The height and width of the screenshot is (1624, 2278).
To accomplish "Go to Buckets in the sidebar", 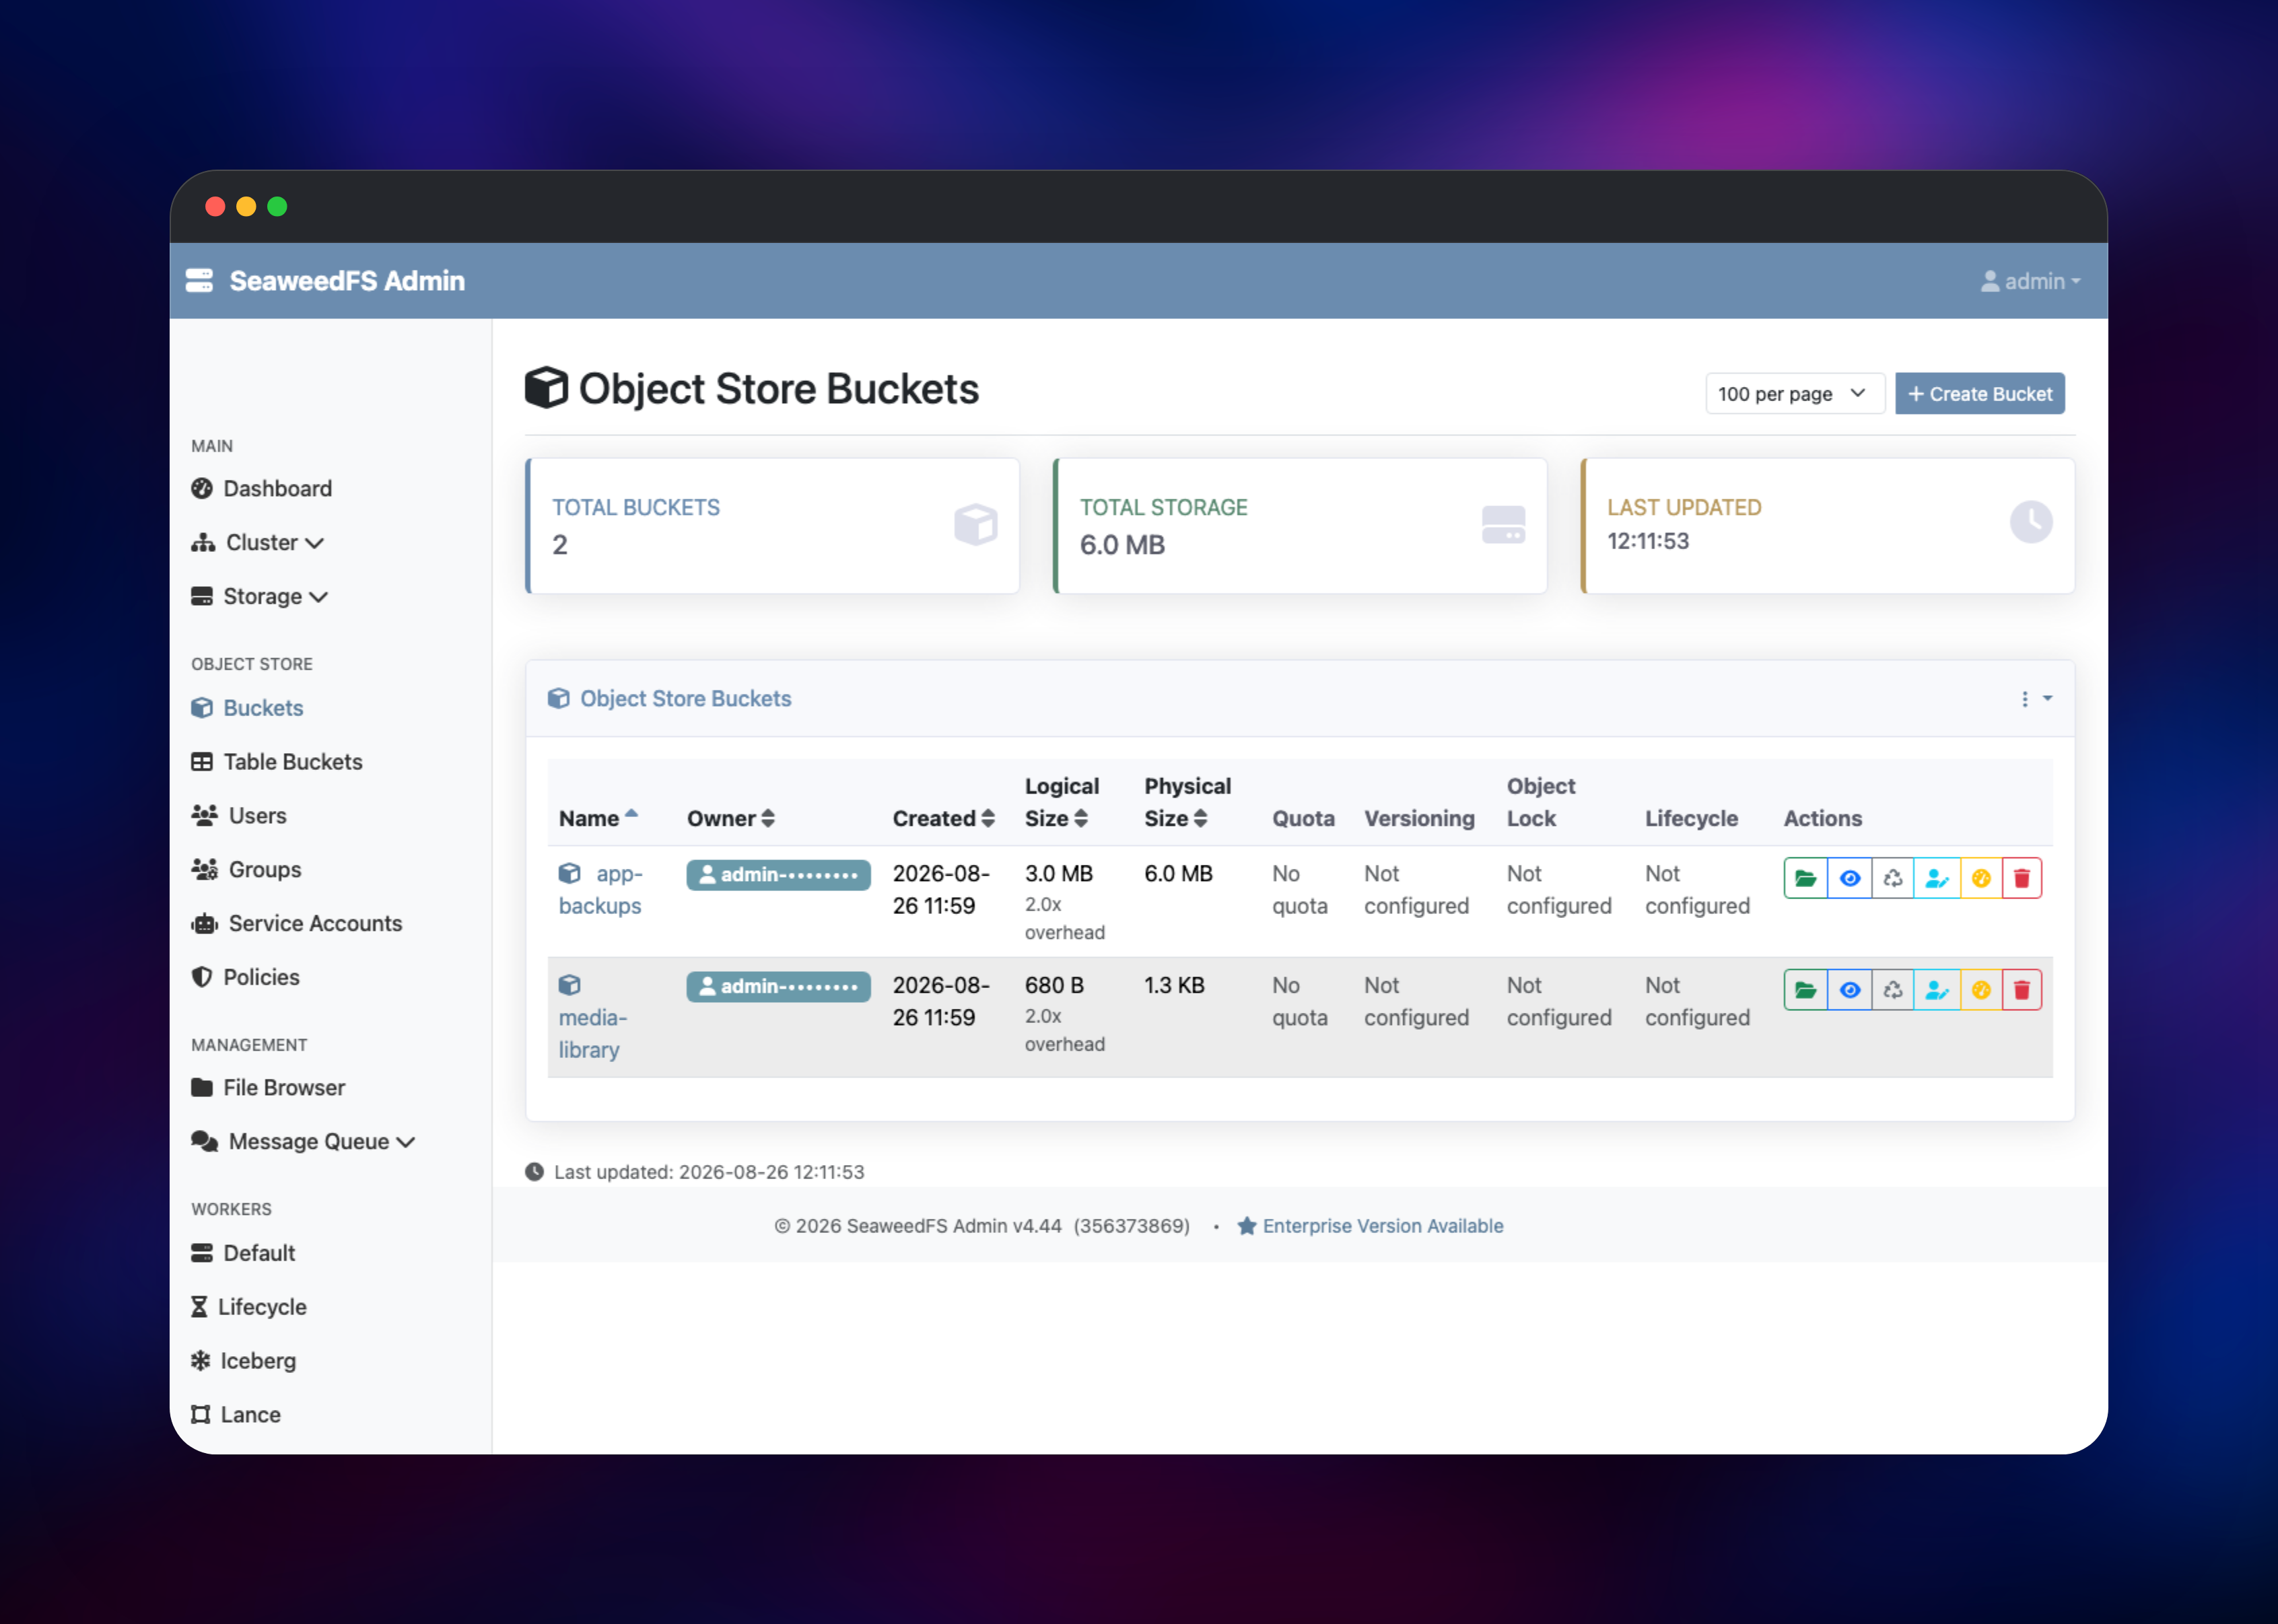I will click(x=247, y=707).
